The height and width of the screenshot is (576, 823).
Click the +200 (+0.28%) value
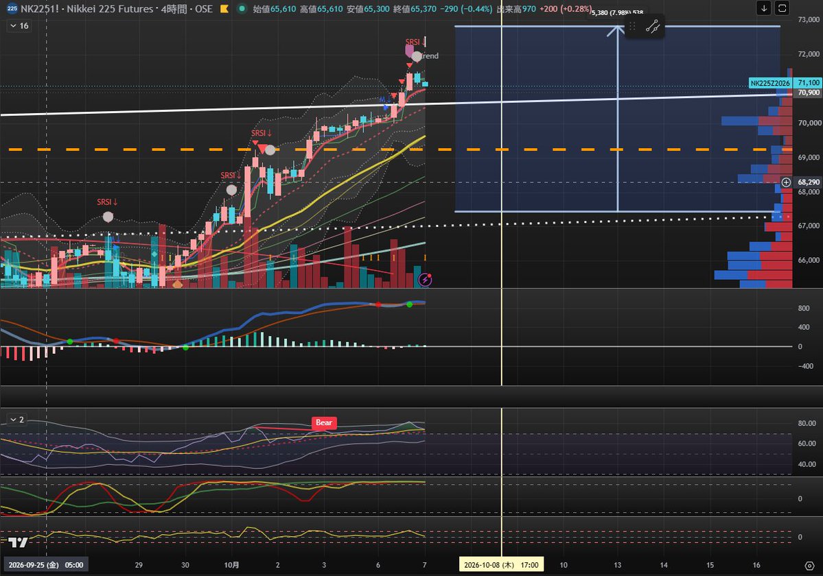tap(566, 9)
